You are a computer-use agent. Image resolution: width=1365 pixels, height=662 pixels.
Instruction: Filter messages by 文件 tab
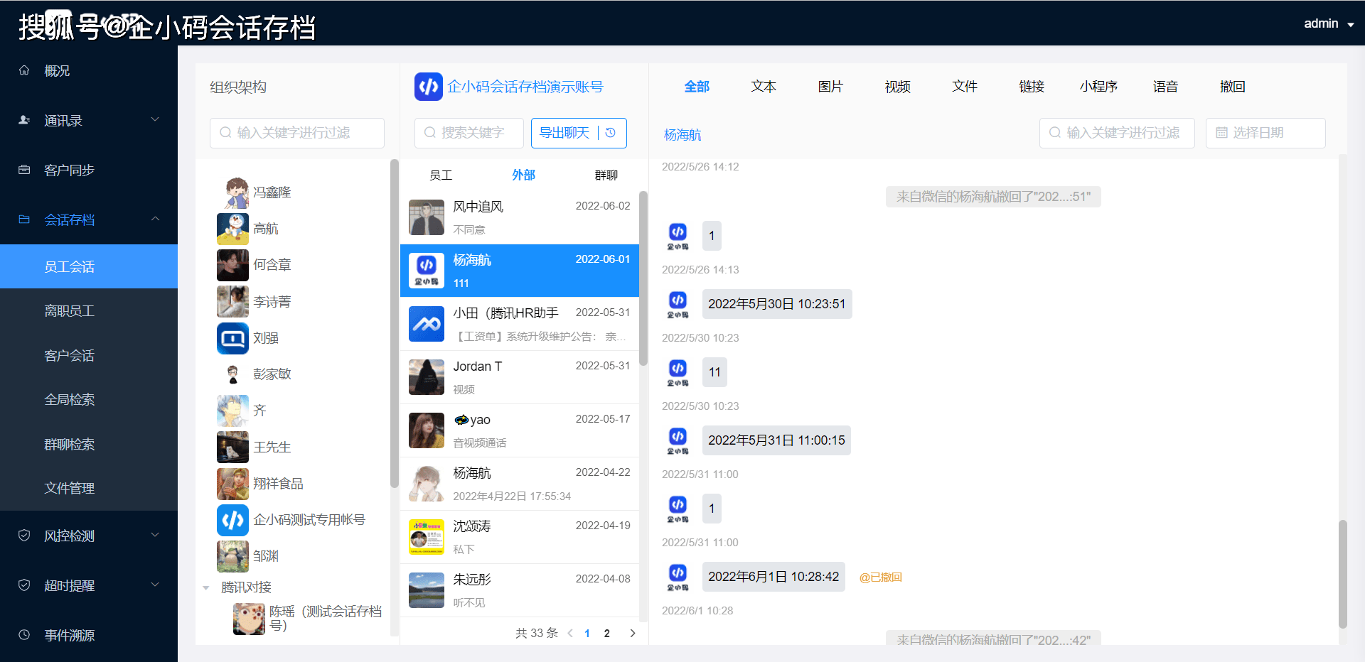click(965, 87)
